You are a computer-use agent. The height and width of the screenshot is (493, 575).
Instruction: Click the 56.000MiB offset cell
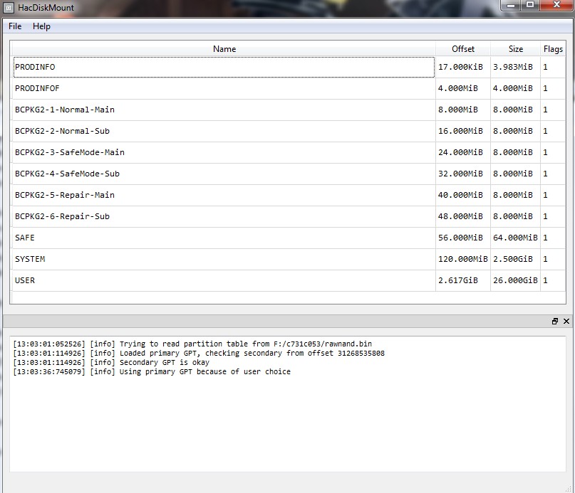click(463, 238)
